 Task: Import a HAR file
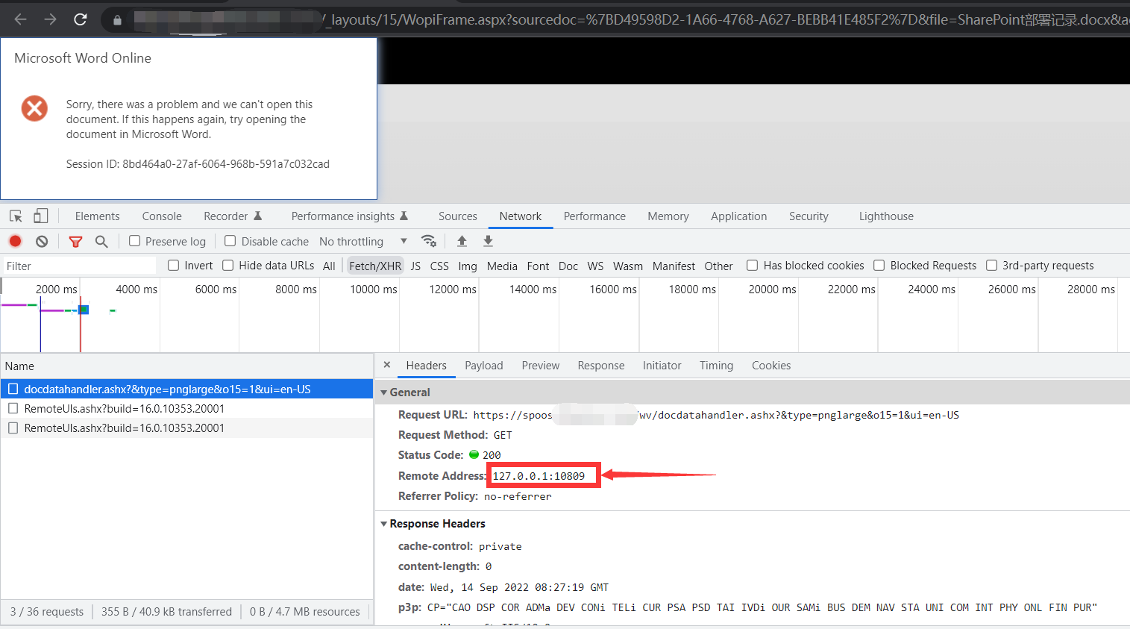pos(462,241)
